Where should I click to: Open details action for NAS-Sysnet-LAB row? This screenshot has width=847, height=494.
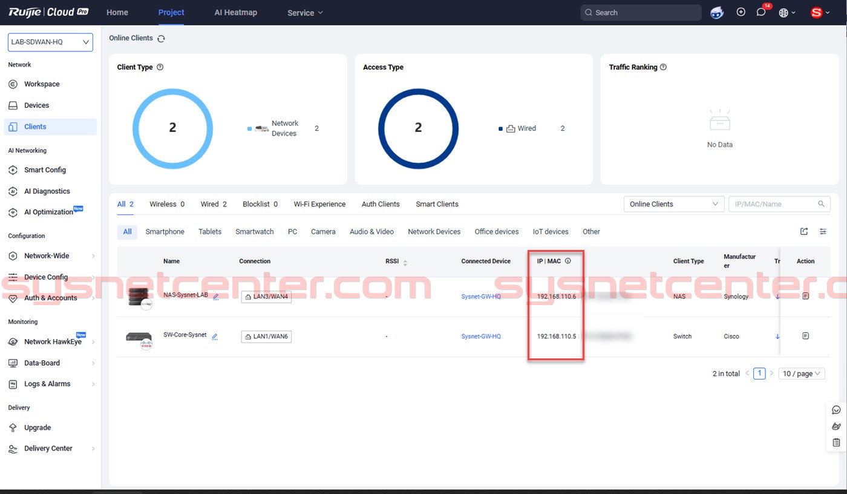click(805, 296)
